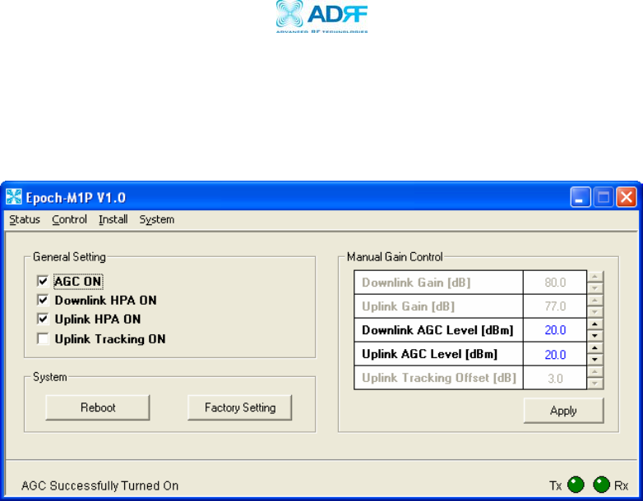Image resolution: width=643 pixels, height=501 pixels.
Task: Open the Status menu
Action: tap(25, 219)
